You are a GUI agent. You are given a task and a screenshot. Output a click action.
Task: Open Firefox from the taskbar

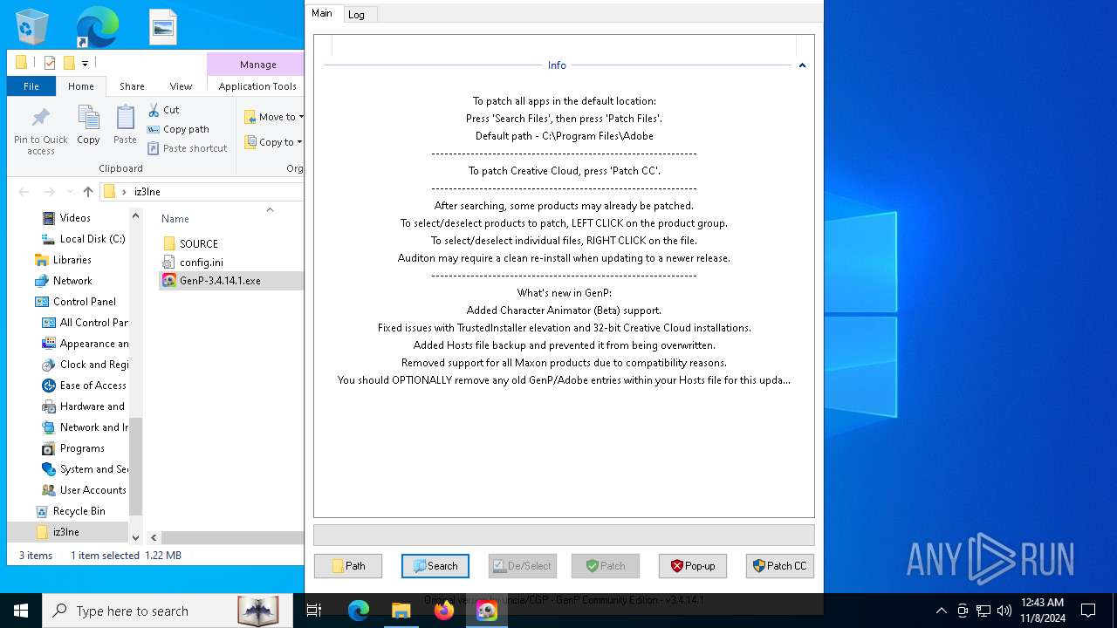click(444, 611)
